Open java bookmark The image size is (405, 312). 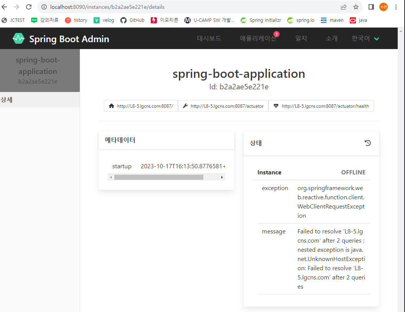point(358,20)
